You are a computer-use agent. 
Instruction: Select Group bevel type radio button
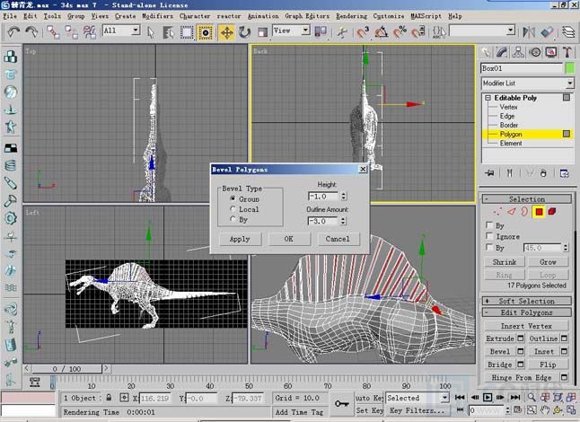click(233, 198)
